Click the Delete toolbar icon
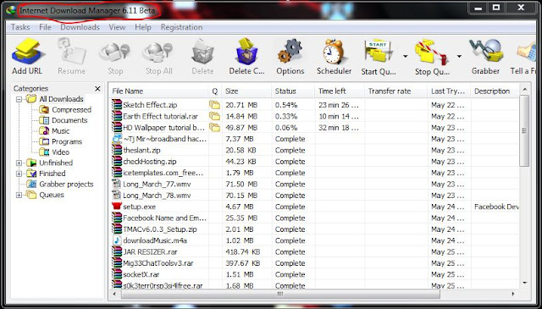Viewport: 542px width, 309px height. click(202, 52)
